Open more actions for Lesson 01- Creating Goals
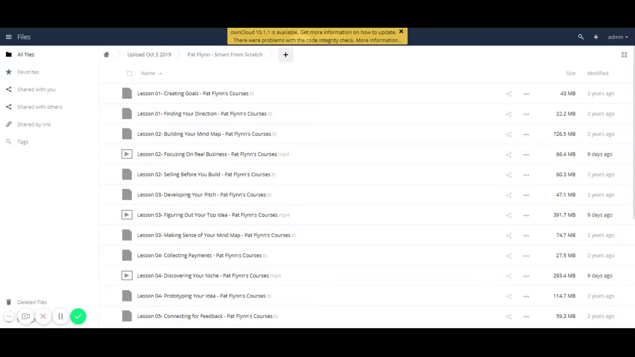Viewport: 635px width, 357px height. pyautogui.click(x=526, y=94)
